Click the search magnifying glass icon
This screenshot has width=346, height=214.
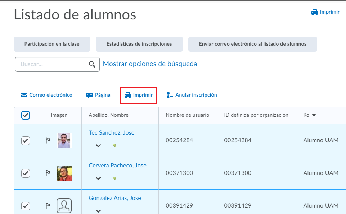click(x=92, y=64)
